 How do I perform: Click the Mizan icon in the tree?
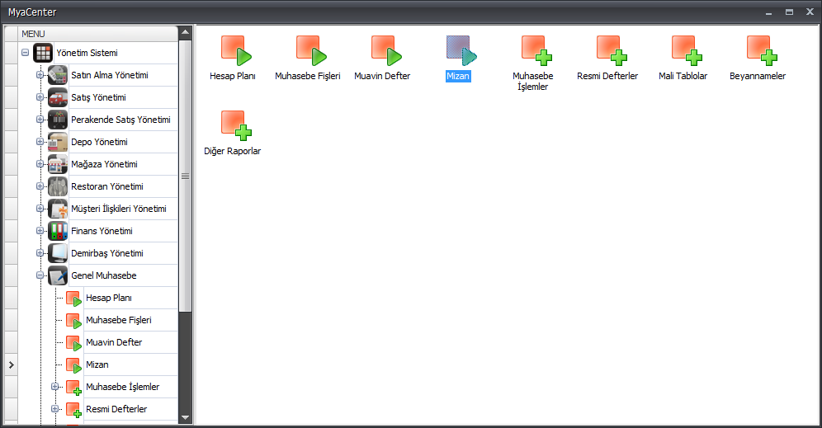(74, 365)
